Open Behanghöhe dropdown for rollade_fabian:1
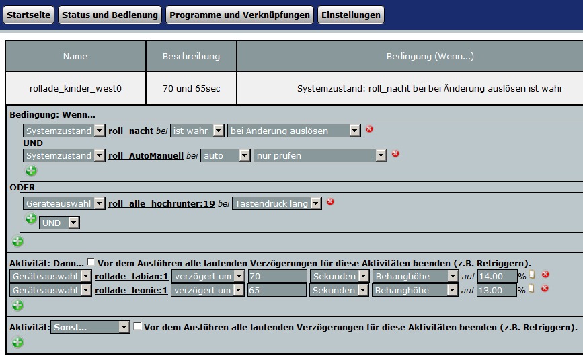This screenshot has height=356, width=583. point(416,276)
